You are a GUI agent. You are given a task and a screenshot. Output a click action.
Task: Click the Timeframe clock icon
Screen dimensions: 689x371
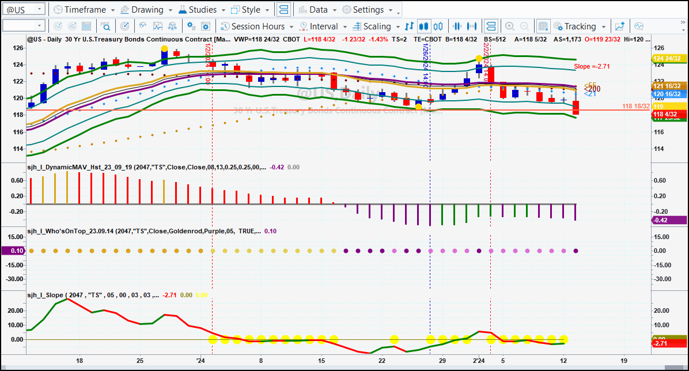pos(58,9)
